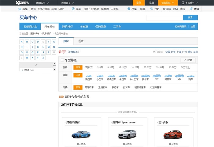Click the brand list scroll down arrow
214x147 pixels.
pos(54,70)
